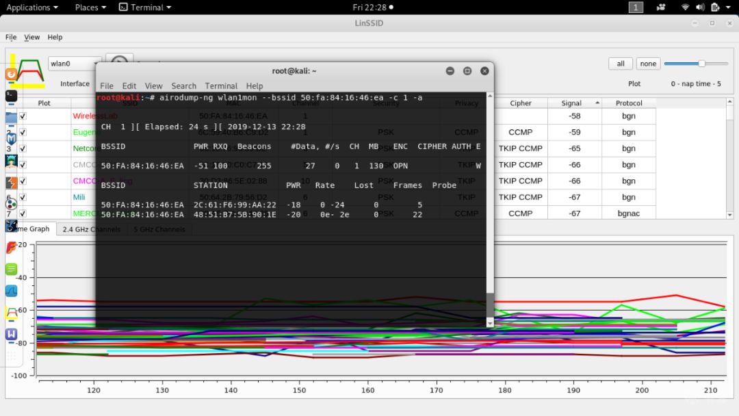
Task: Open the Search menu in the terminal window
Action: pyautogui.click(x=183, y=86)
